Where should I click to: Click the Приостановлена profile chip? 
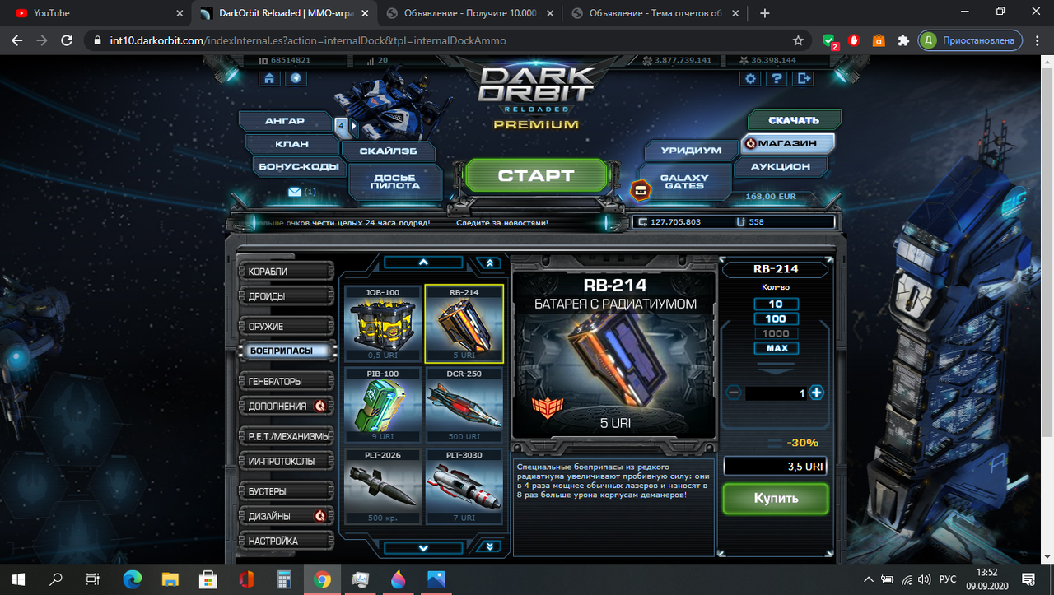[971, 40]
